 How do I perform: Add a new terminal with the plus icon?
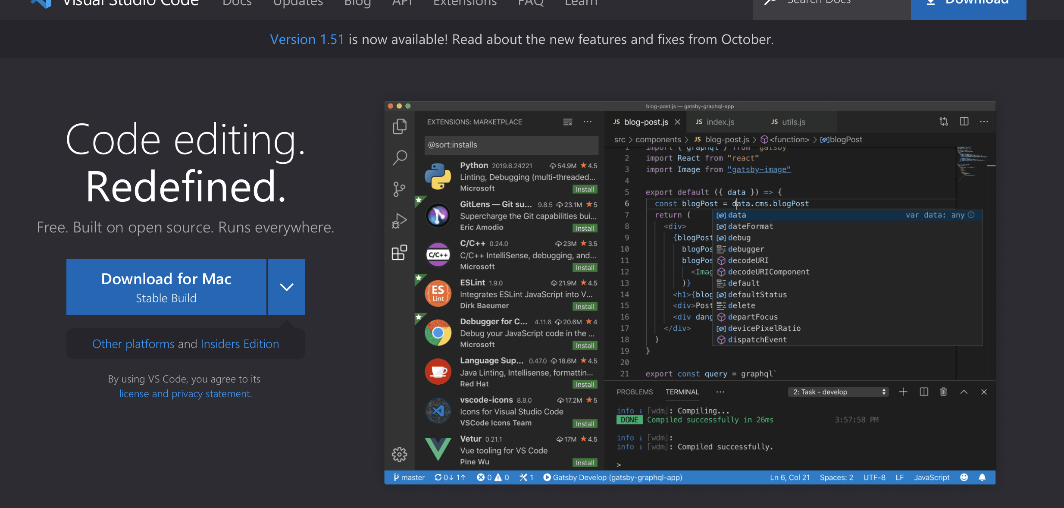point(903,392)
